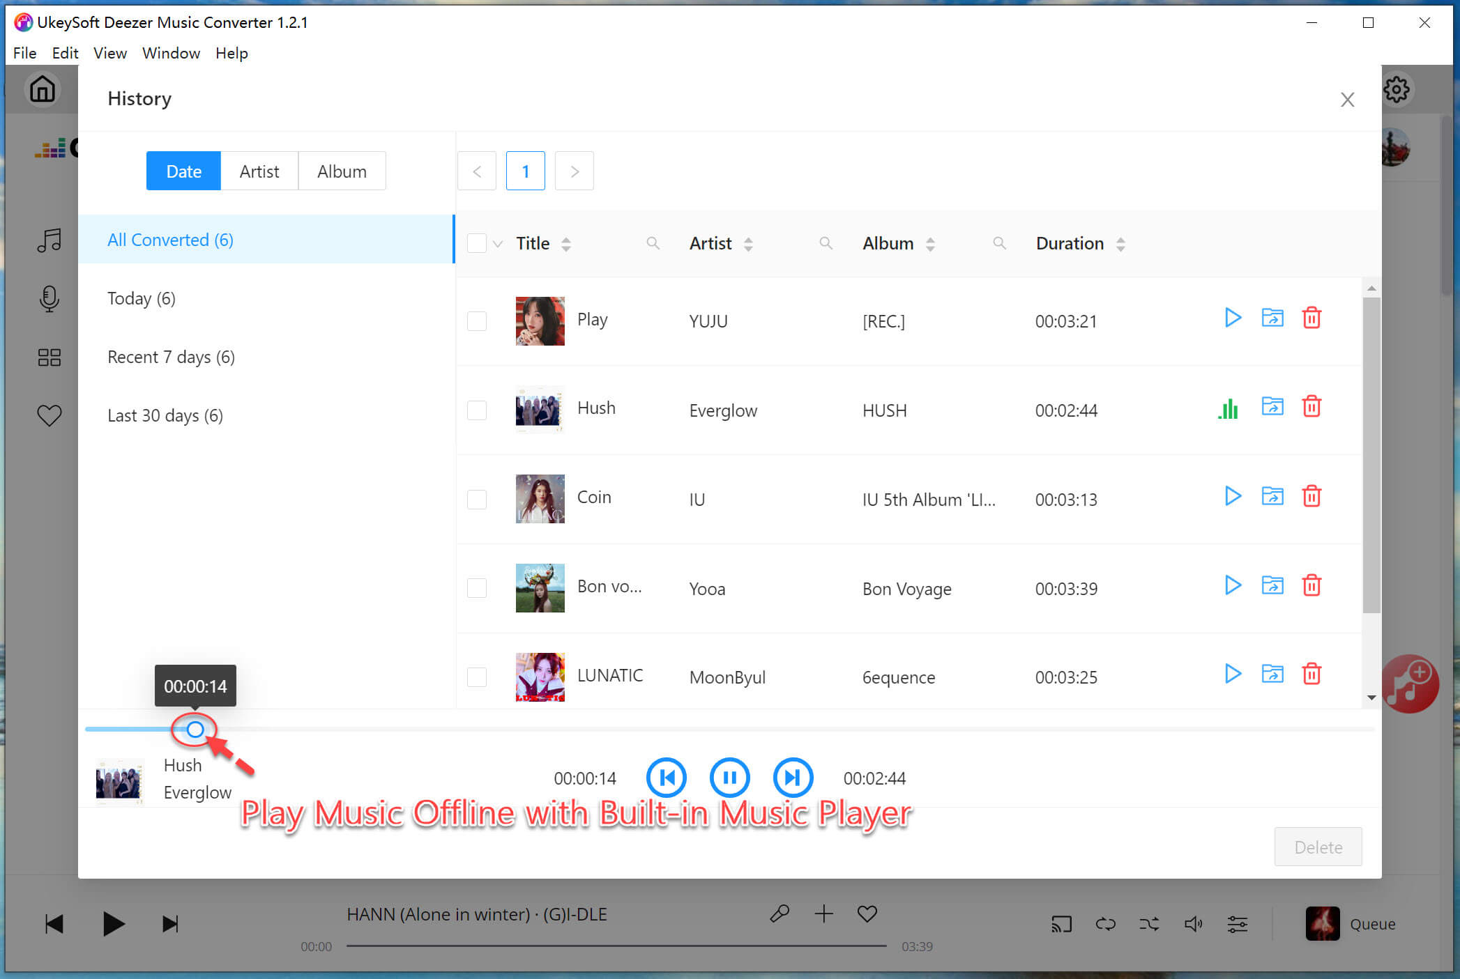Click the folder icon for Hush by Everglow

1272,408
